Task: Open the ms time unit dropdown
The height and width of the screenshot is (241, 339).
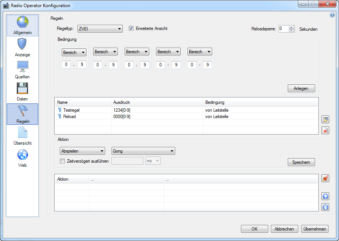Action: 153,161
